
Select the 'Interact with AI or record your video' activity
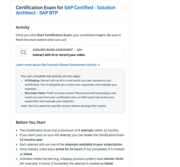point(70,53)
